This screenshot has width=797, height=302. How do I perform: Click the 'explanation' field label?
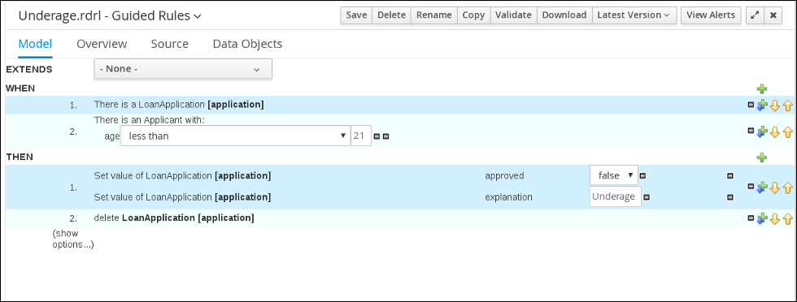pos(509,197)
